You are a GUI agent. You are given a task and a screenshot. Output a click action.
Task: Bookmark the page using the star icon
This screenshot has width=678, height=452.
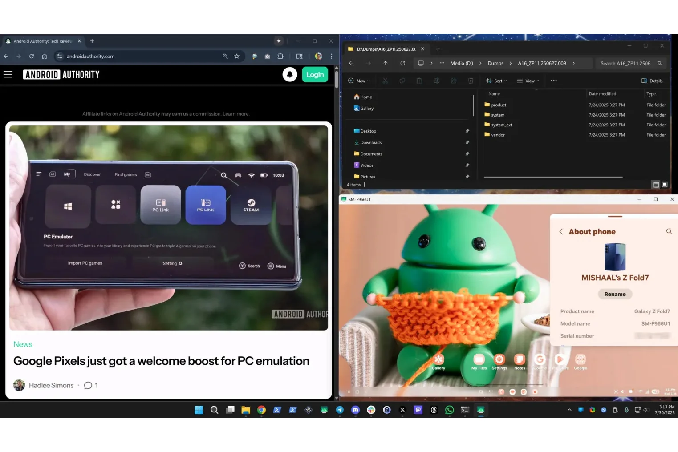click(x=237, y=56)
